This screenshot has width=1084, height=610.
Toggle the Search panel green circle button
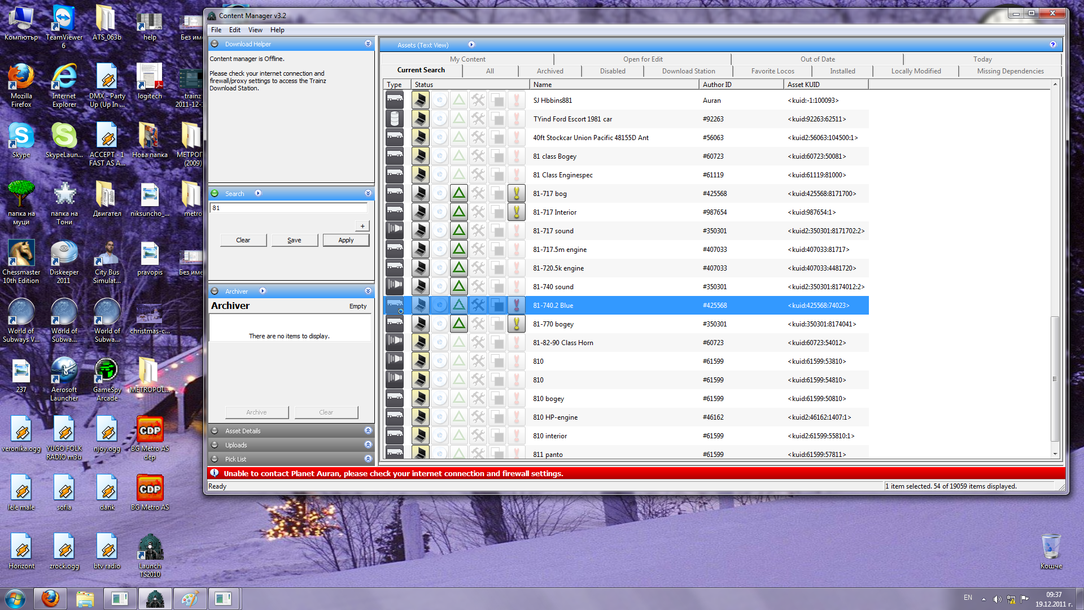point(215,194)
